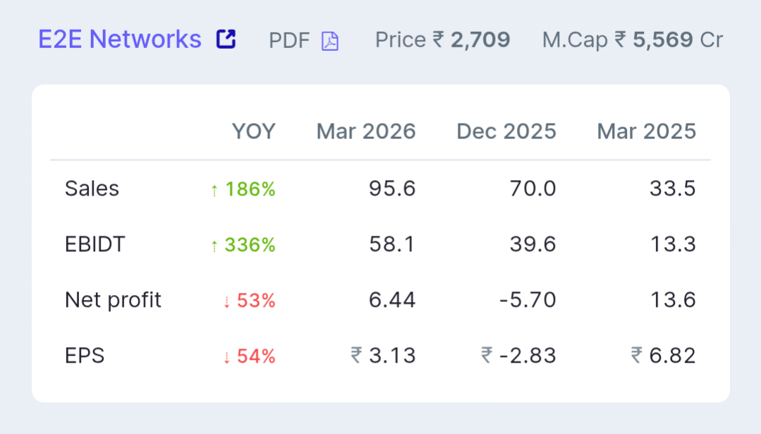Image resolution: width=761 pixels, height=434 pixels.
Task: Click the external link icon beside E2E Networks
Action: click(x=226, y=40)
